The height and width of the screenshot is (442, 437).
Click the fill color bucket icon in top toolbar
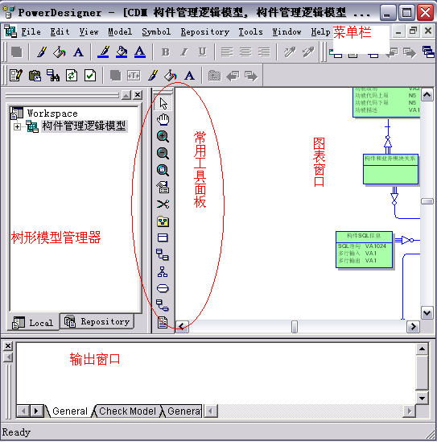60,52
